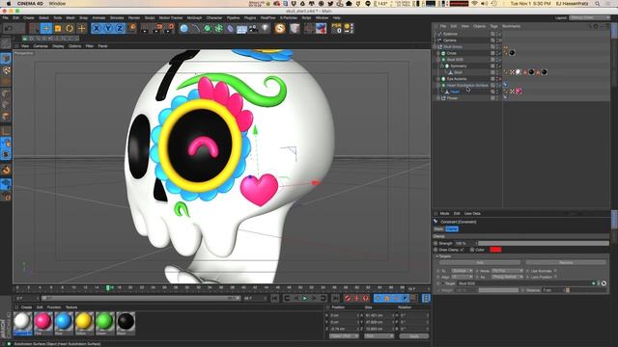Open Render Settings icon with gear

[x=170, y=28]
